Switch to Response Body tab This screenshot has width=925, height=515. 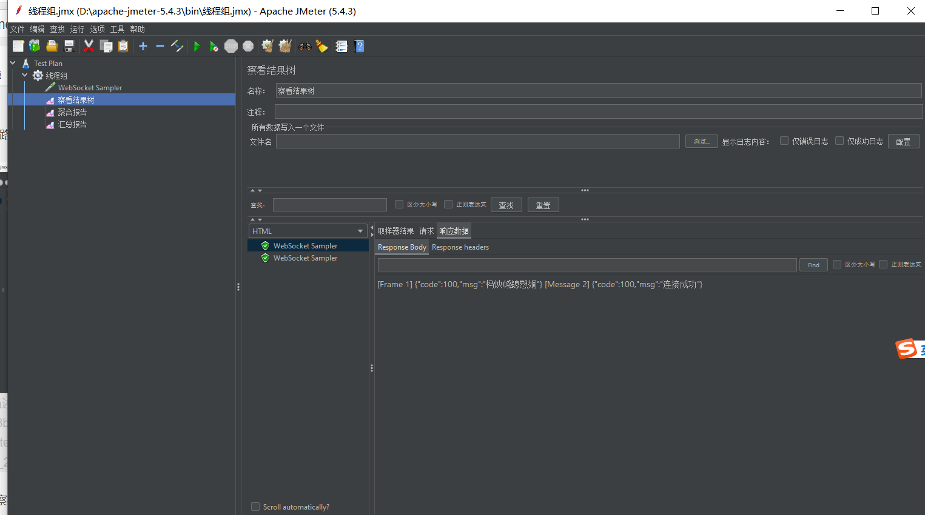pyautogui.click(x=402, y=247)
